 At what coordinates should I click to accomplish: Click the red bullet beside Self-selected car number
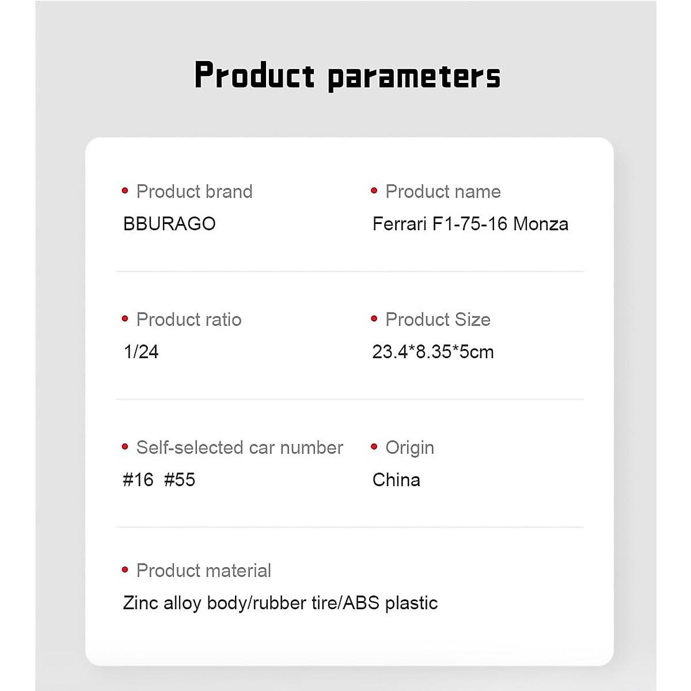(x=125, y=446)
